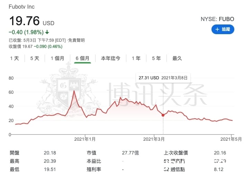
Task: Click the 本益比 label
Action: pyautogui.click(x=94, y=161)
